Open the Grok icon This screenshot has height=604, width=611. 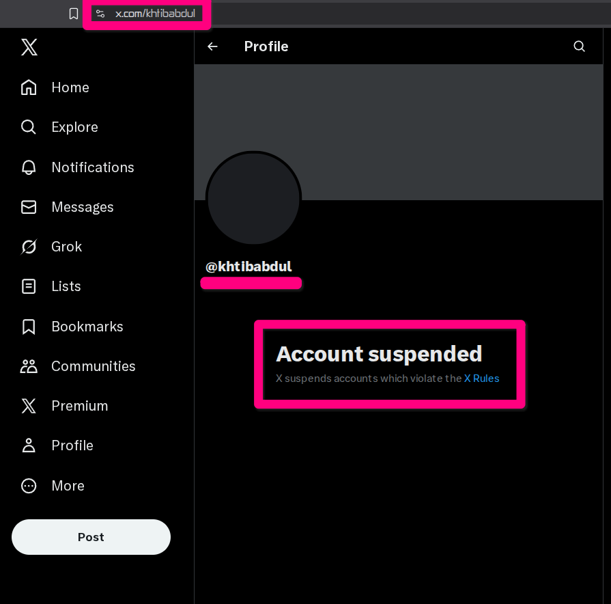coord(29,247)
